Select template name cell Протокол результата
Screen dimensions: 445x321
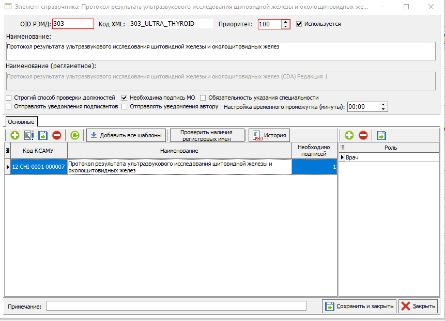tap(179, 167)
